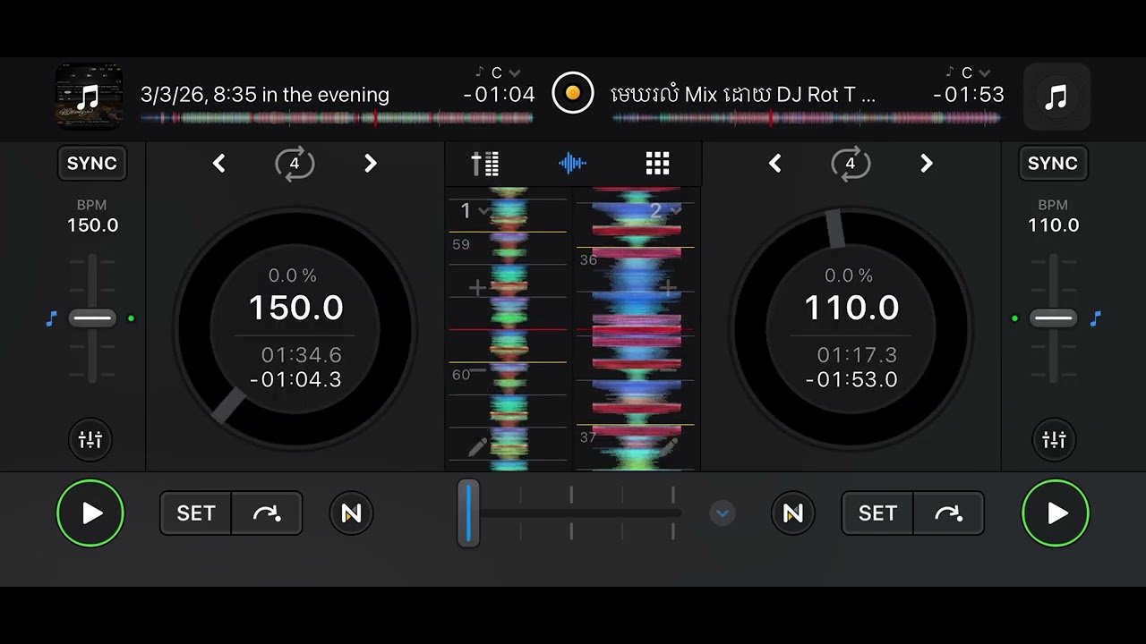Image resolution: width=1146 pixels, height=644 pixels.
Task: Jump to cue point on deck 1
Action: coord(267,513)
